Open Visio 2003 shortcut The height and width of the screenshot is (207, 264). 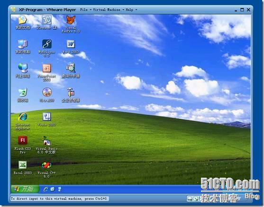point(46,119)
